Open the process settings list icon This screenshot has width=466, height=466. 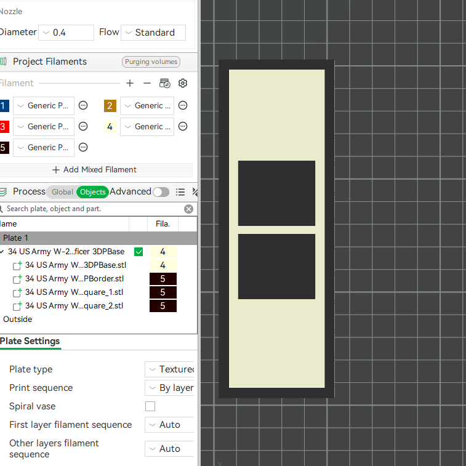[x=180, y=192]
